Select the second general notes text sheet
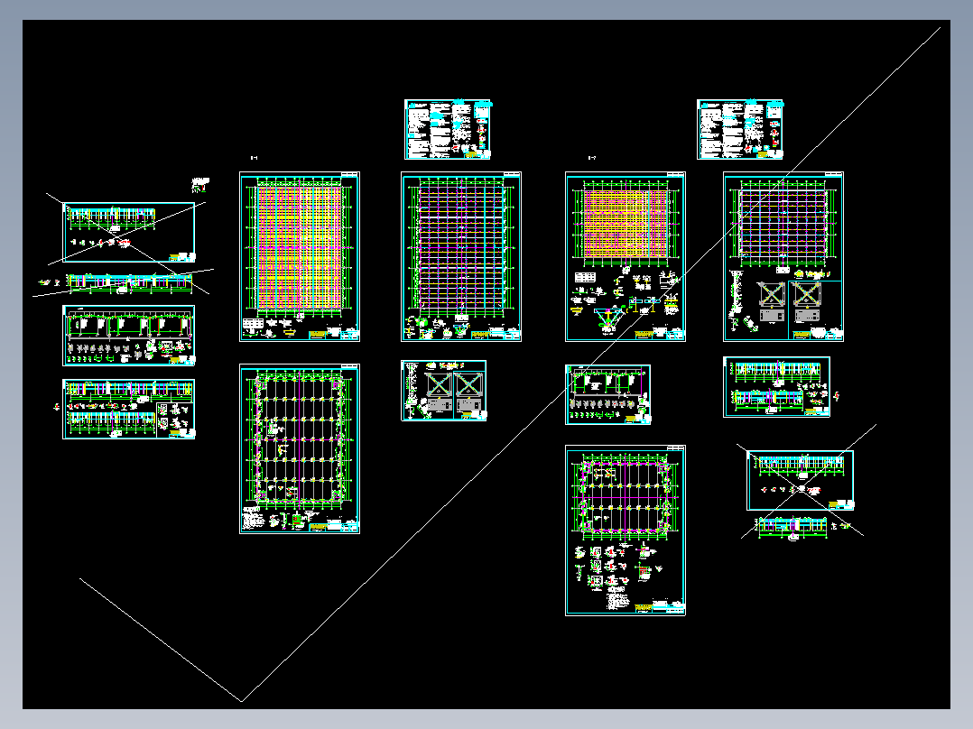Screen dimensions: 973x729 point(740,129)
